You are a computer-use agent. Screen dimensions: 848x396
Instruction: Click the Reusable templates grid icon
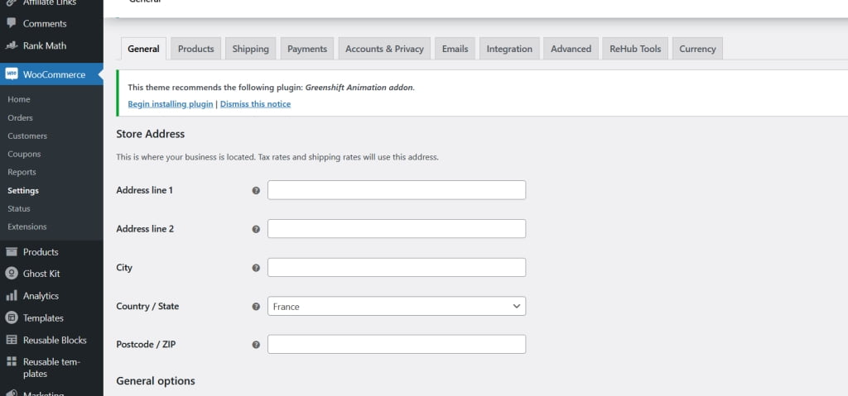click(x=12, y=362)
